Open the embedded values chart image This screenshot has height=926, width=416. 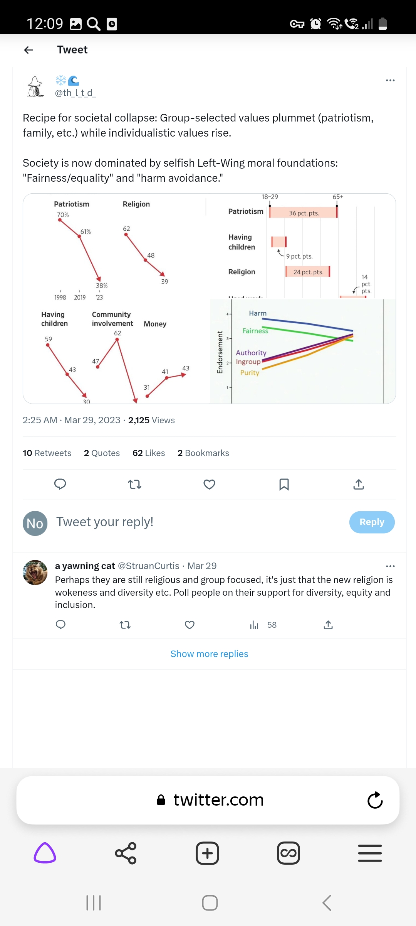tap(209, 299)
